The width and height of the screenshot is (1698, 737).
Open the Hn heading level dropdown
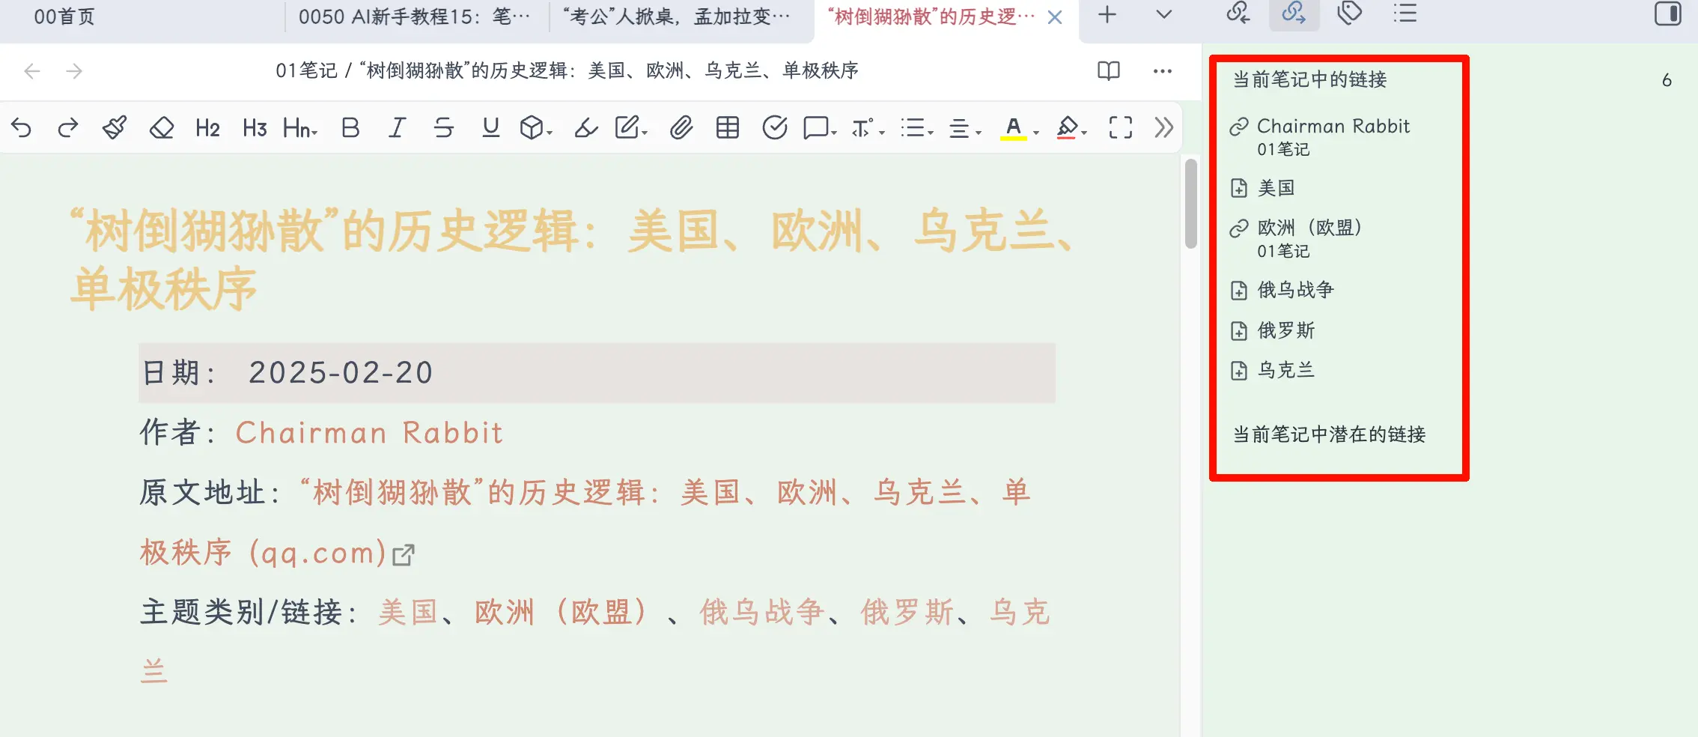pyautogui.click(x=300, y=128)
